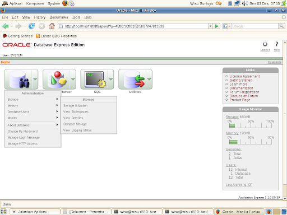Open the Discussion Forum link
Viewport: 287px width, 215px height.
tap(244, 96)
